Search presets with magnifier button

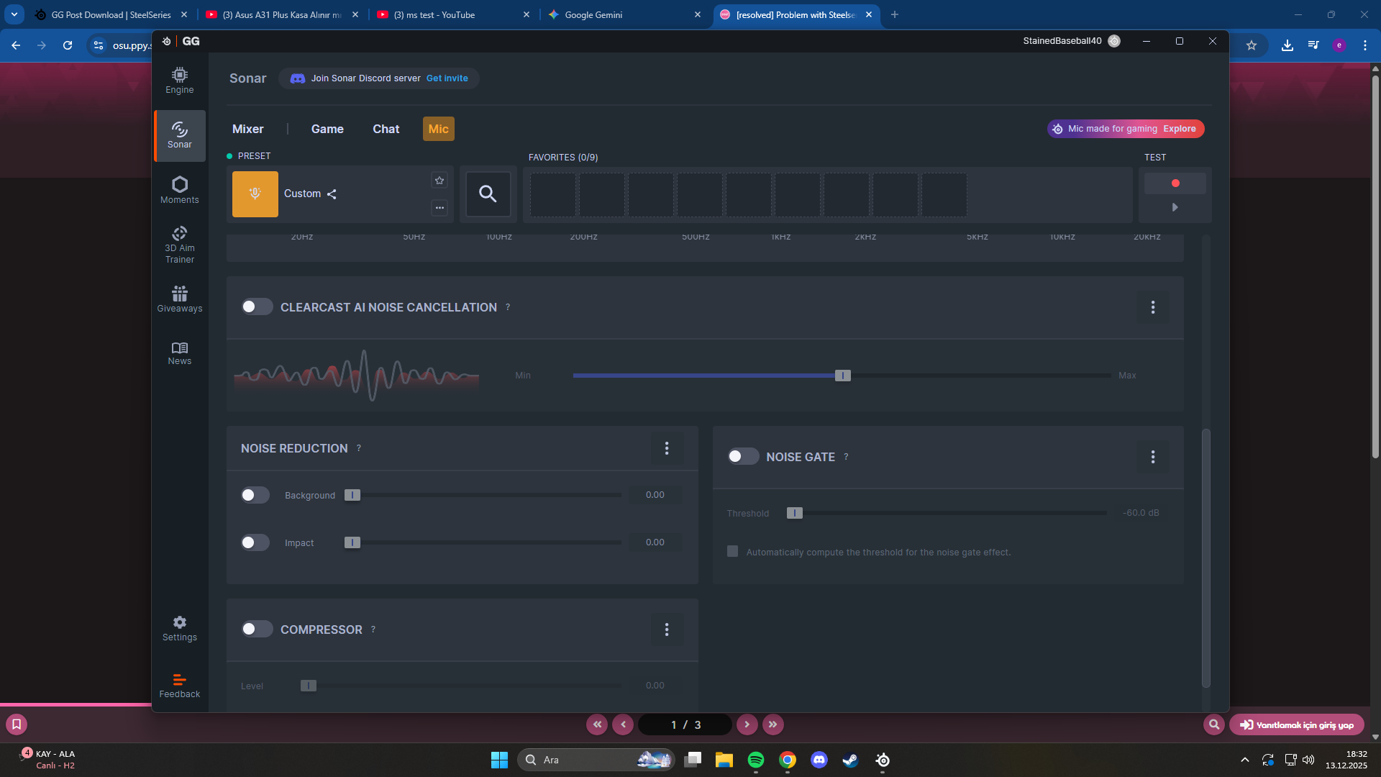click(x=488, y=194)
